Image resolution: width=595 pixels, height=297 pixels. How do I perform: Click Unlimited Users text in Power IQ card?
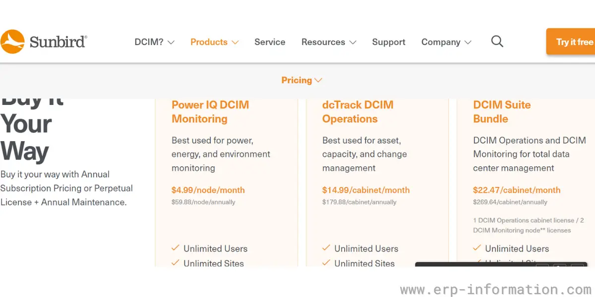tap(215, 248)
